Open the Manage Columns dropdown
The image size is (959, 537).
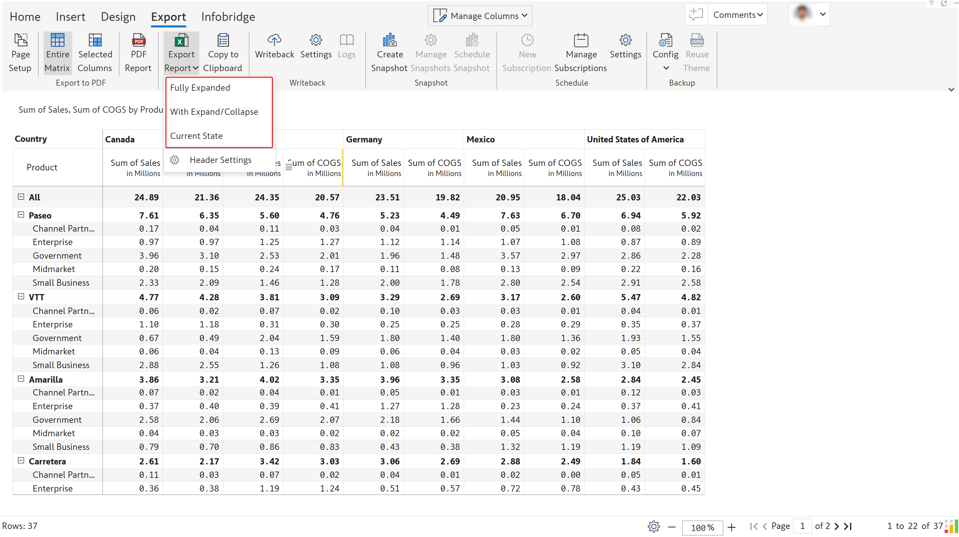[480, 16]
